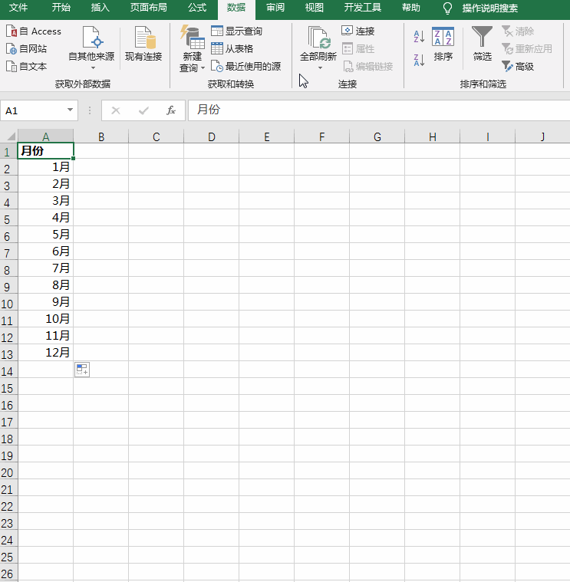570x582 pixels.
Task: Open existing connections (现有连接)
Action: (x=143, y=44)
